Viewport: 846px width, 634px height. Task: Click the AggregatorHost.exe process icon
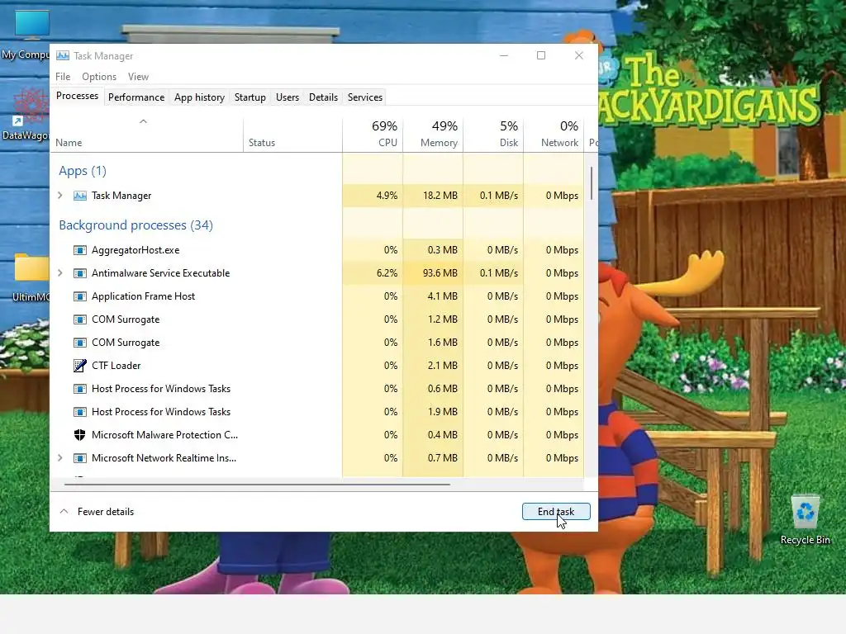pos(80,250)
